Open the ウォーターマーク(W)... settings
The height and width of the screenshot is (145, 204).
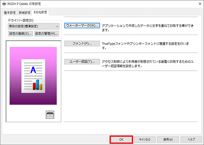click(82, 25)
